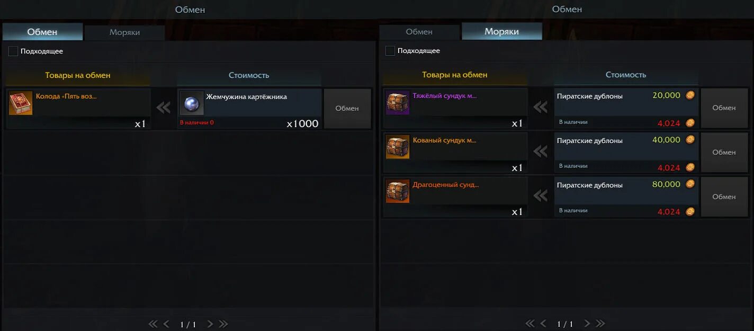Jump to last page in left panel
The width and height of the screenshot is (754, 331).
tap(223, 324)
